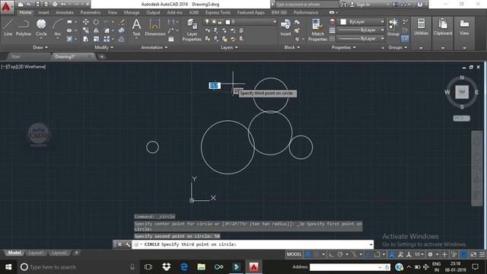This screenshot has width=487, height=274.
Task: Select the Dimension tool
Action: 155,27
